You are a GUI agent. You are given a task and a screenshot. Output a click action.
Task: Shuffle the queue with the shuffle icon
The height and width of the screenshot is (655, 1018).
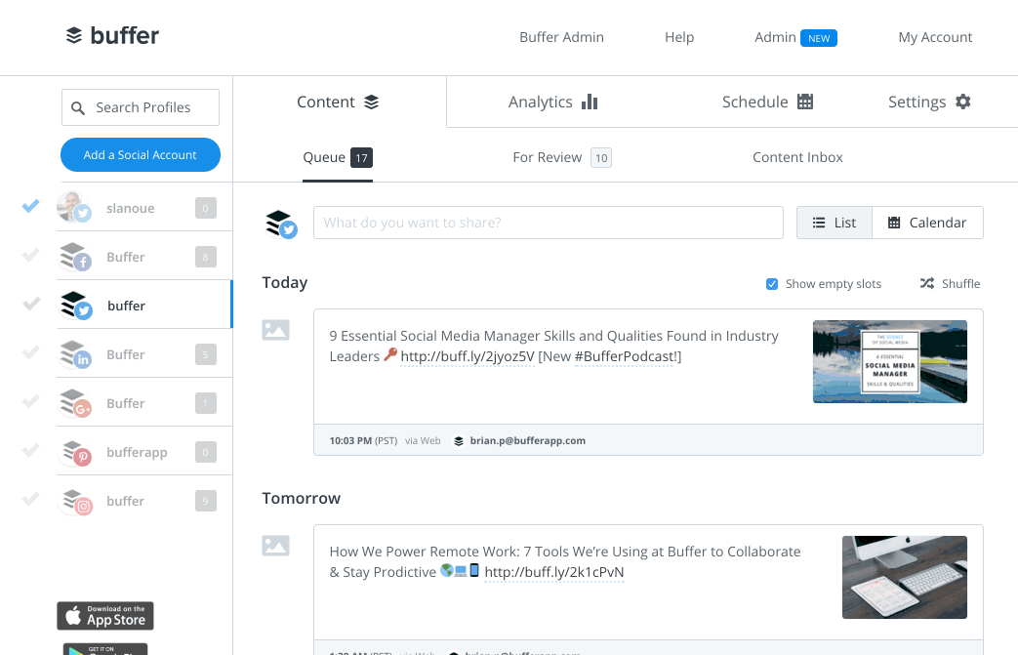pos(925,283)
